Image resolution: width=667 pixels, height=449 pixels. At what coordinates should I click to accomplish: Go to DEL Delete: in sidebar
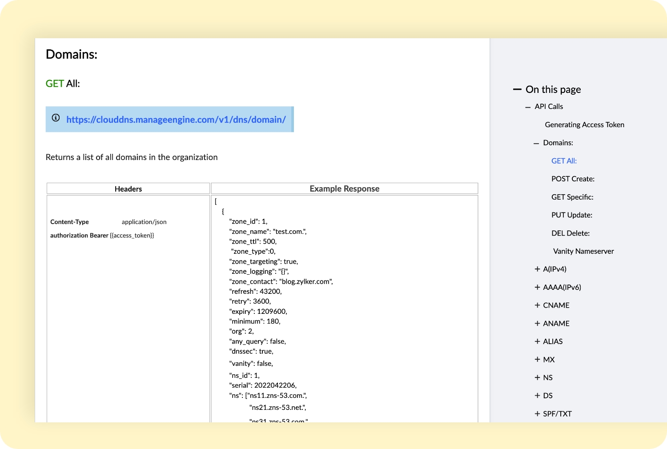(x=571, y=233)
